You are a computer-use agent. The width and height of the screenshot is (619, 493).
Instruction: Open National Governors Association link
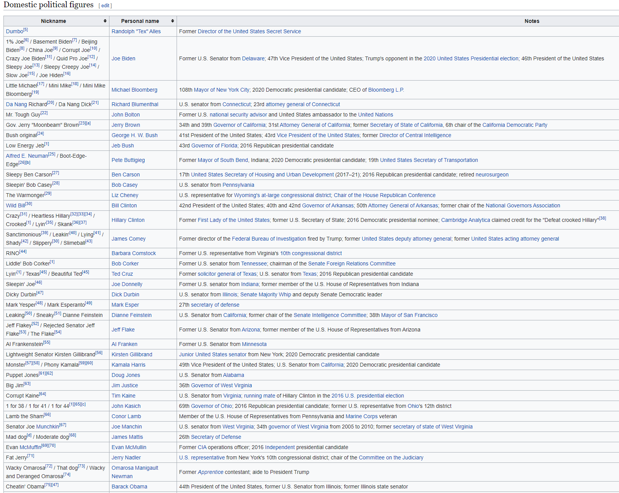523,205
